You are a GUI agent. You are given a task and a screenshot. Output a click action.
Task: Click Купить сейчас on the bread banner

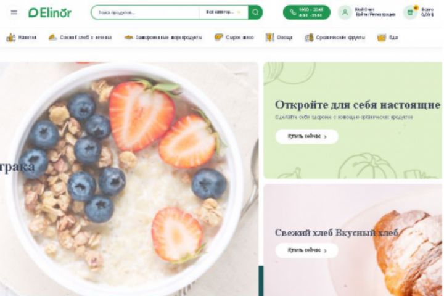point(307,250)
